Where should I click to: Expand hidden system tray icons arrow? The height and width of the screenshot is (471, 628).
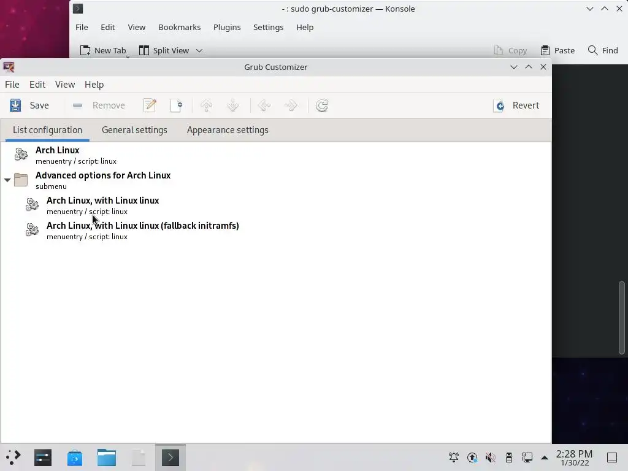pyautogui.click(x=545, y=458)
